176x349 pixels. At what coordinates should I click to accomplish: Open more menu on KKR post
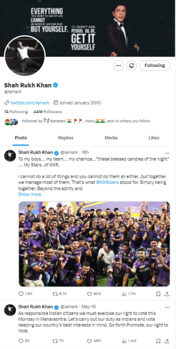167,153
